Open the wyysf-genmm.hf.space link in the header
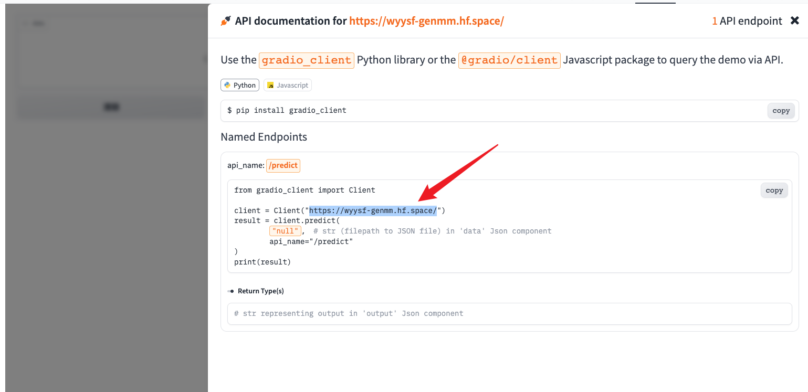This screenshot has width=808, height=392. pos(426,21)
